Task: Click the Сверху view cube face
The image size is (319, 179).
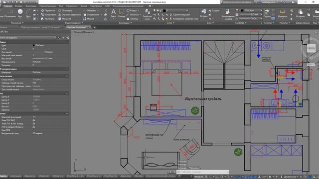Action: coord(311,48)
